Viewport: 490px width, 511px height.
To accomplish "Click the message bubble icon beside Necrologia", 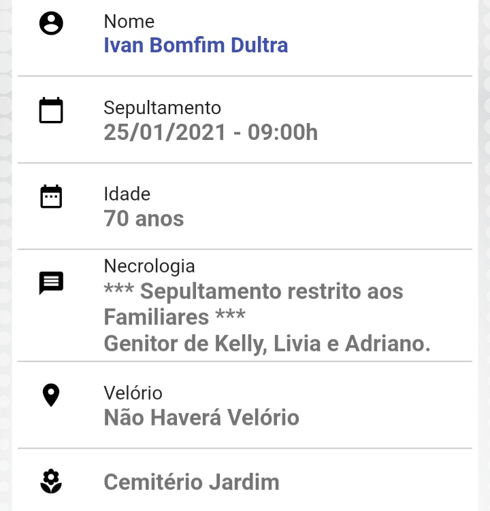I will click(51, 283).
